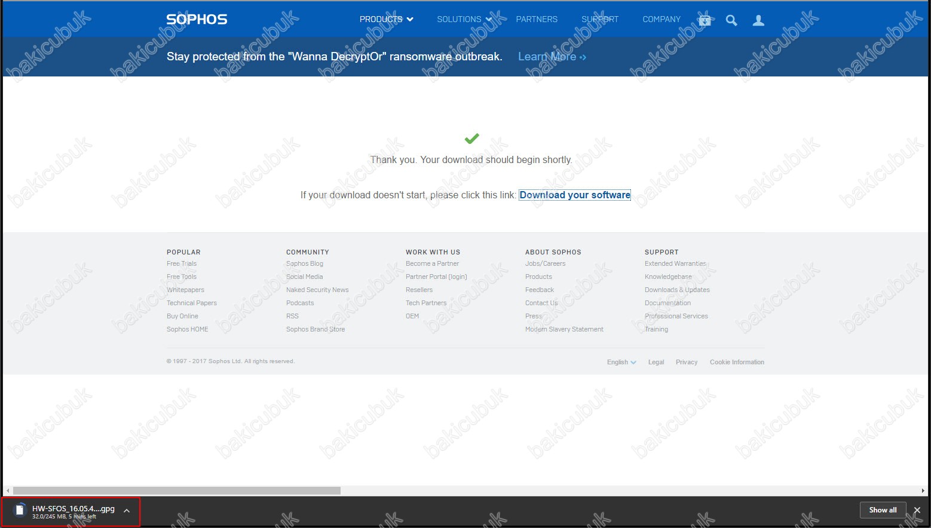Viewport: 931px width, 528px height.
Task: Open the user account icon
Action: [758, 20]
